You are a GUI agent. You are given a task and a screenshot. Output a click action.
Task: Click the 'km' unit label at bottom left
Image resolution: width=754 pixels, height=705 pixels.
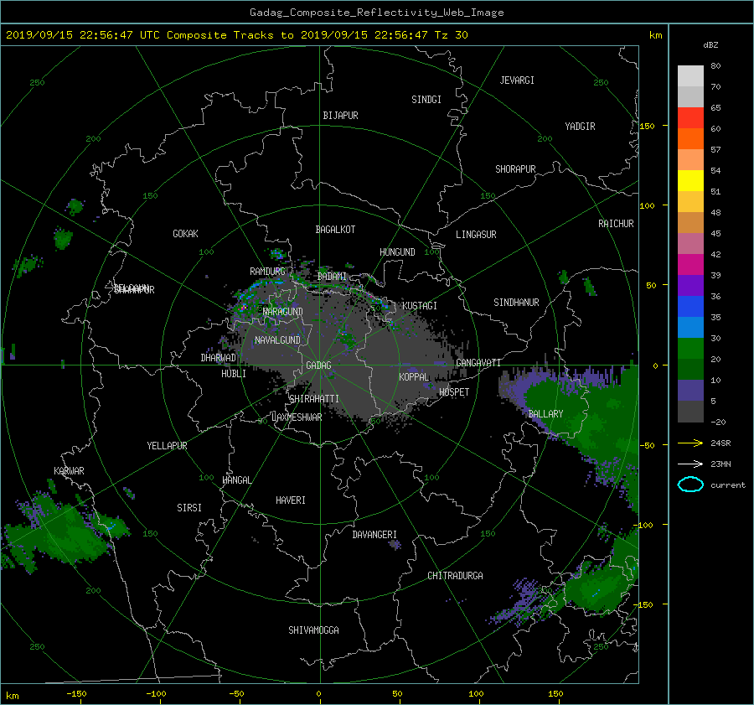(12, 696)
